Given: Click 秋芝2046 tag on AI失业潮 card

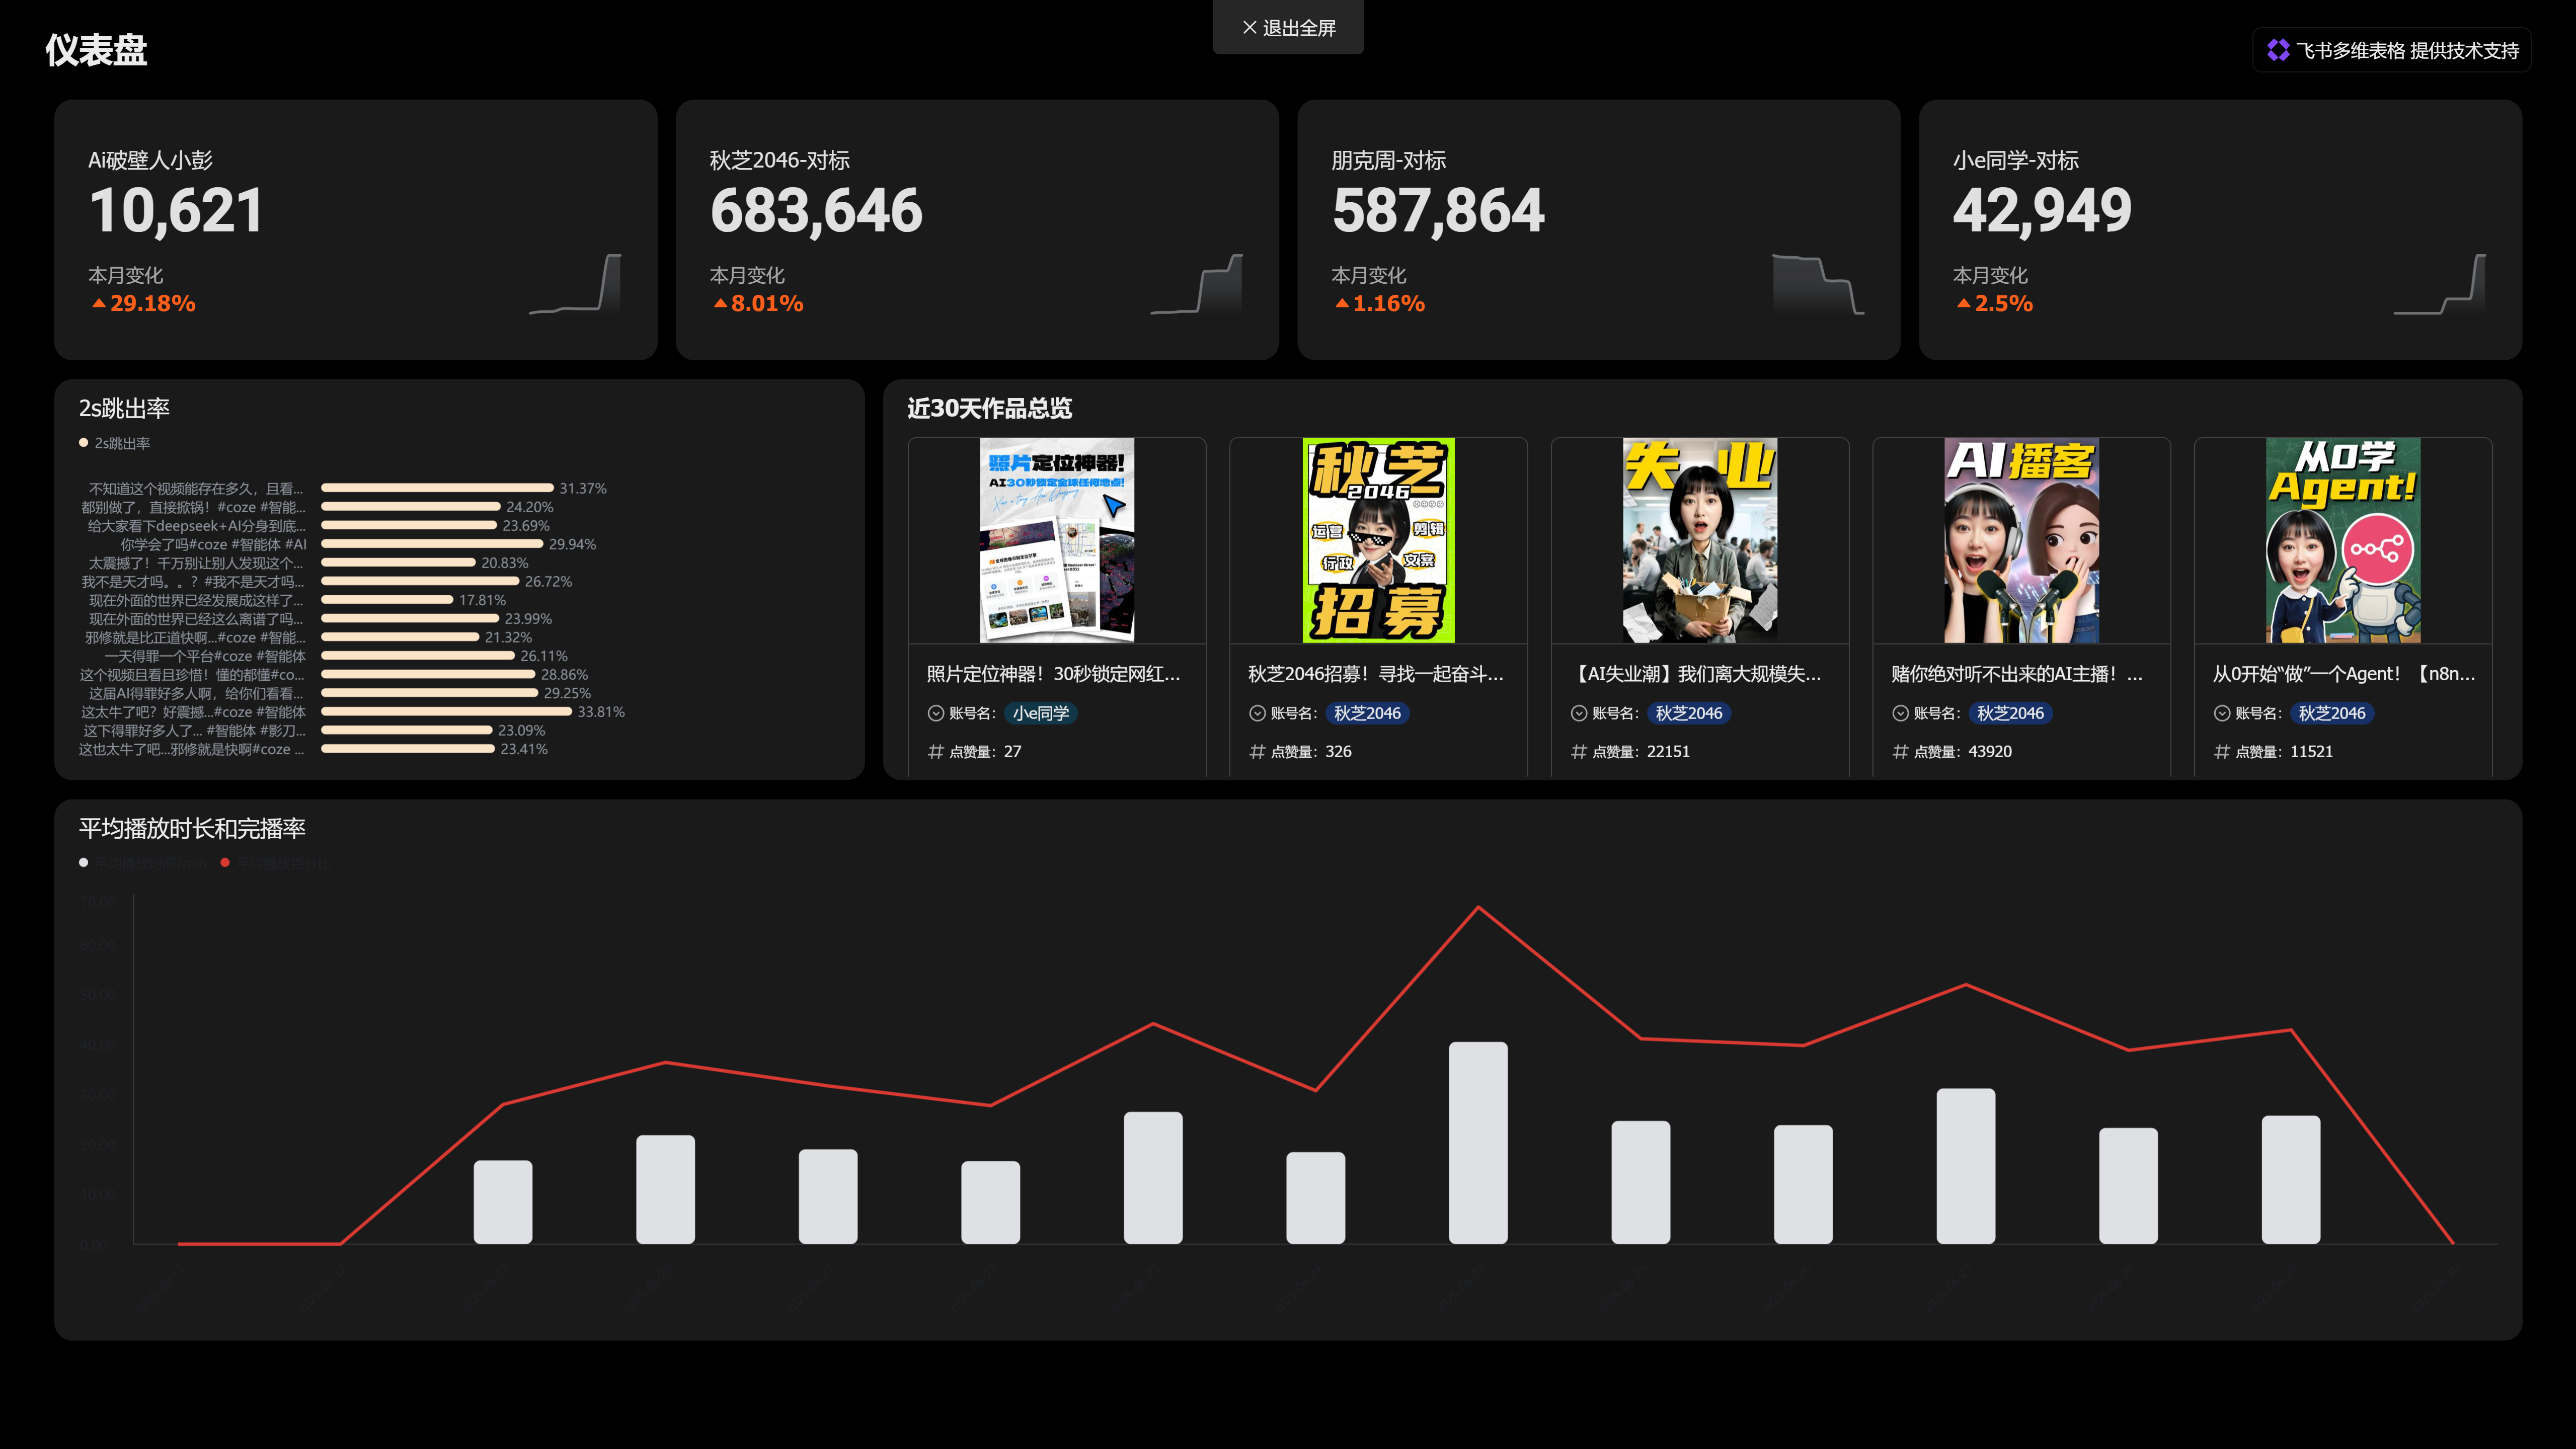Looking at the screenshot, I should (x=1689, y=713).
